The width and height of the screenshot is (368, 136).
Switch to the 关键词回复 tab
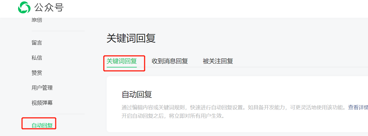click(121, 61)
